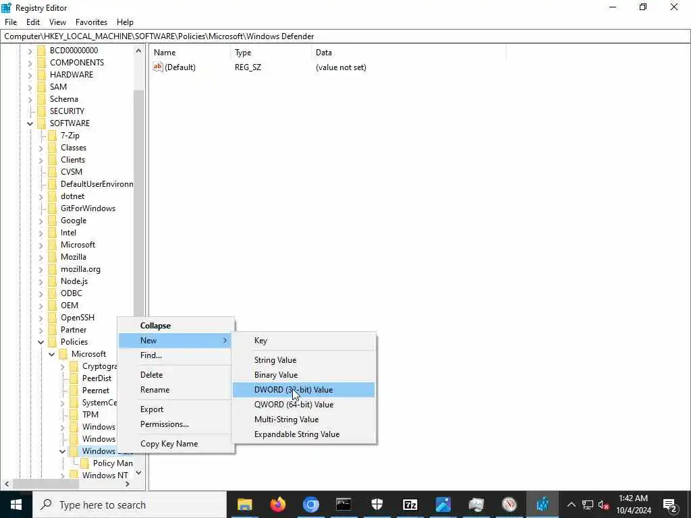
Task: Select Copy Key Name option
Action: pos(176,444)
